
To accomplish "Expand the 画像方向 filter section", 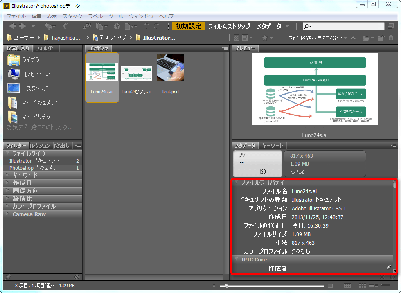I will (x=7, y=190).
